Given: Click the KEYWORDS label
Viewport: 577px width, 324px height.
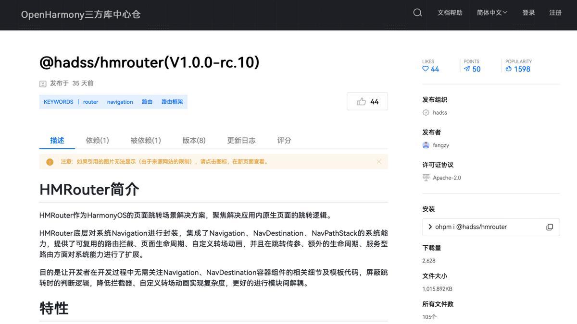Looking at the screenshot, I should click(59, 102).
